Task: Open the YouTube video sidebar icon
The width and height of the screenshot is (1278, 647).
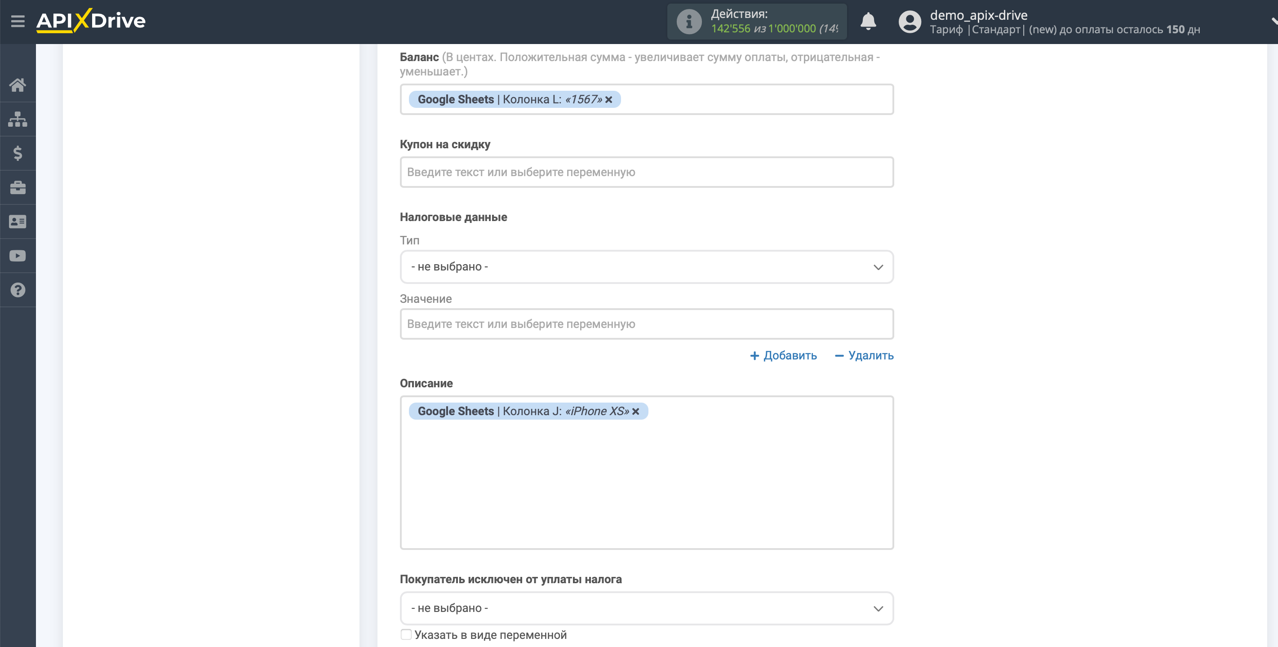Action: (18, 256)
